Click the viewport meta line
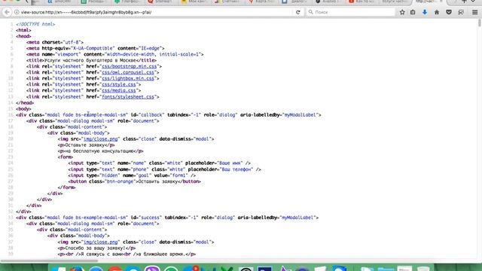This screenshot has width=482, height=271. click(115, 54)
